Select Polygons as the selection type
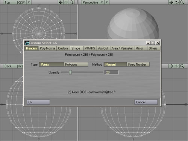188x141 pixels. 76,64
